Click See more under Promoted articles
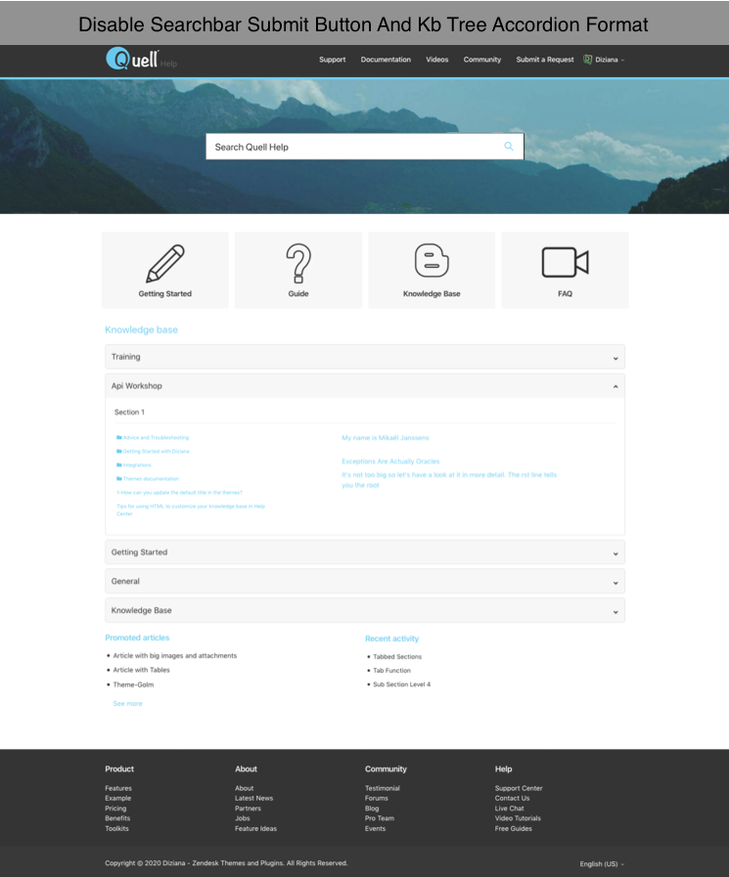 tap(127, 704)
